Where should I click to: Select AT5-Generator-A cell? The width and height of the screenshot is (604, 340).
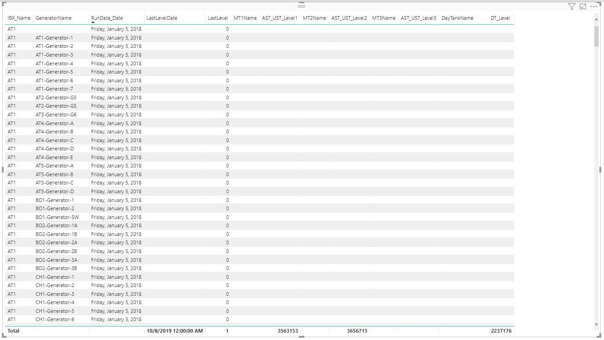tap(54, 166)
